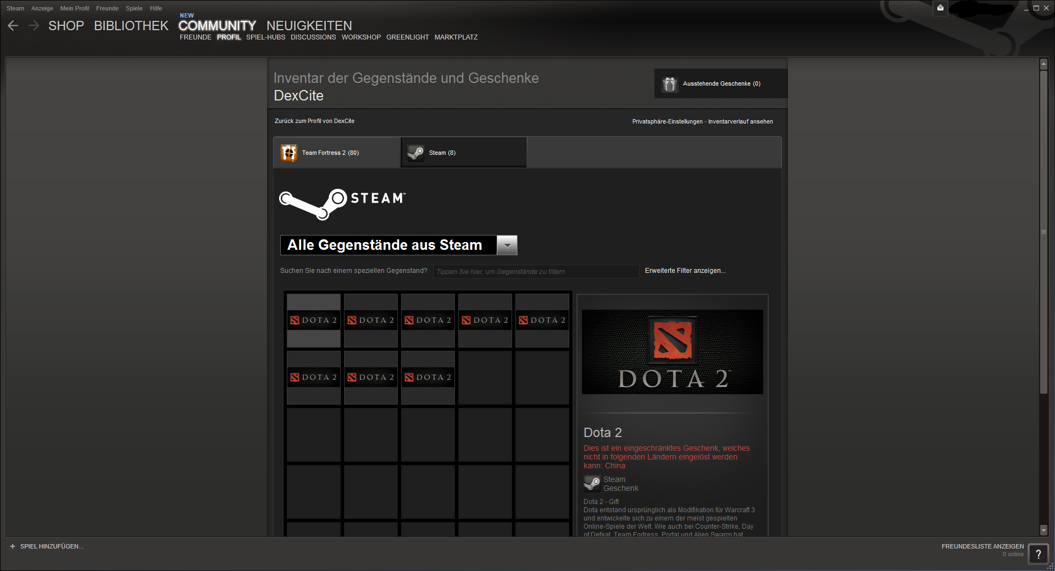This screenshot has height=571, width=1055.
Task: Click the gift box icon
Action: [x=669, y=84]
